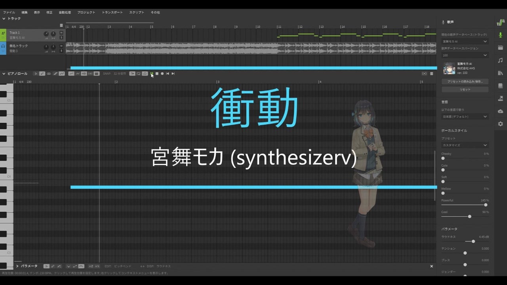Open the 日本語 (デフォルト) language dropdown

tap(465, 116)
